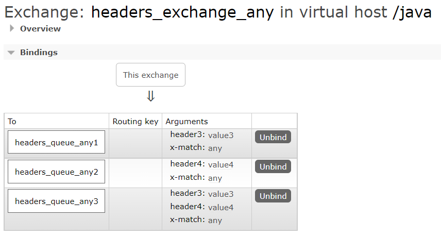Select header3 value3 argument for headers_queue_any1
The height and width of the screenshot is (237, 441).
tap(201, 135)
